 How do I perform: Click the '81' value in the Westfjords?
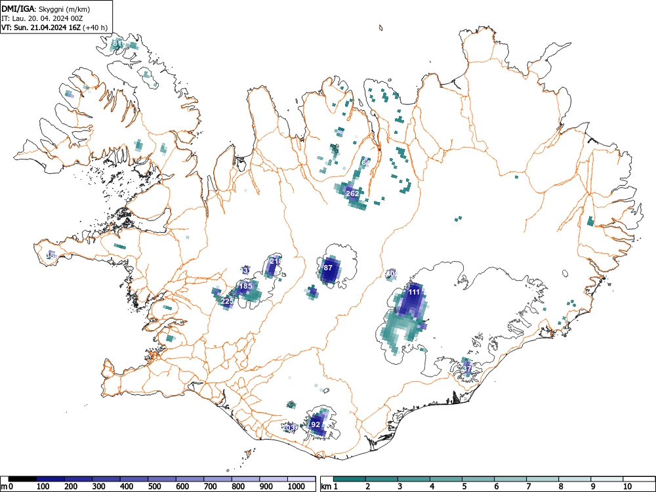[117, 43]
